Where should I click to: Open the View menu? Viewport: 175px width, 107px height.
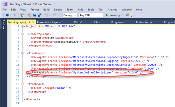pyautogui.click(x=23, y=10)
